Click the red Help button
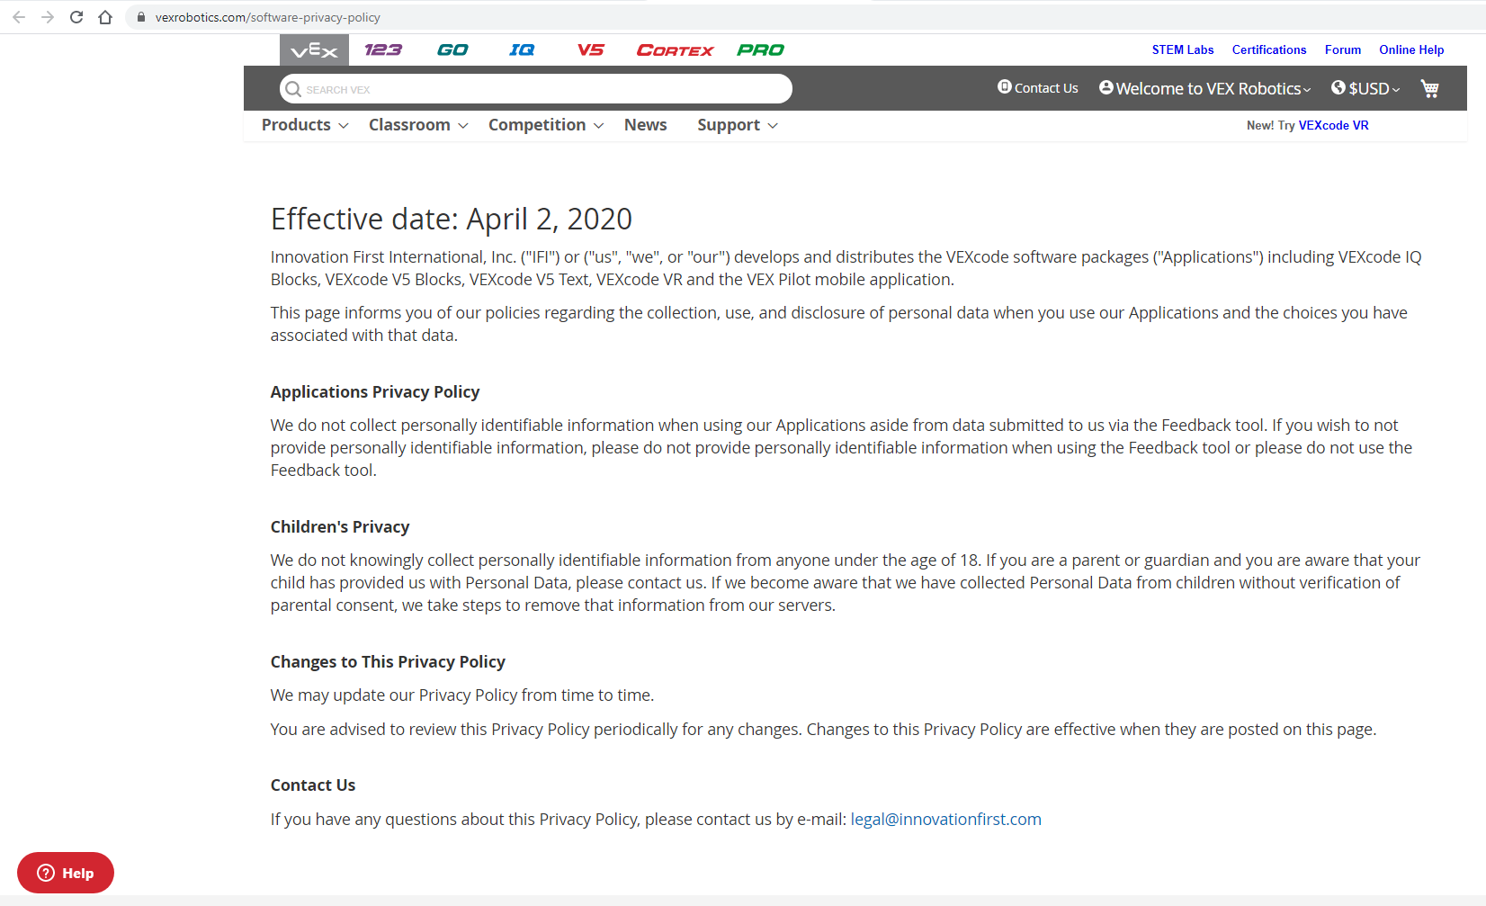Viewport: 1486px width, 906px height. (65, 872)
